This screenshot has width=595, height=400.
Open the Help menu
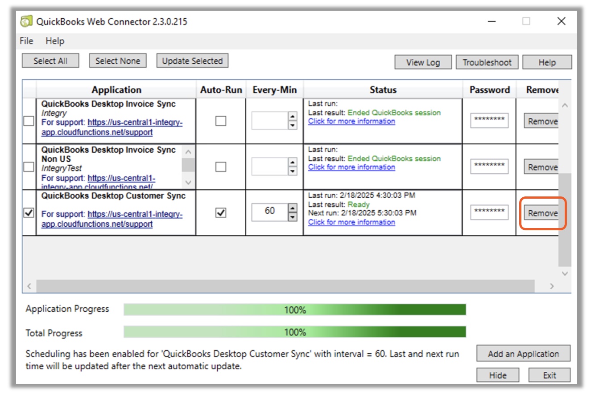[55, 41]
